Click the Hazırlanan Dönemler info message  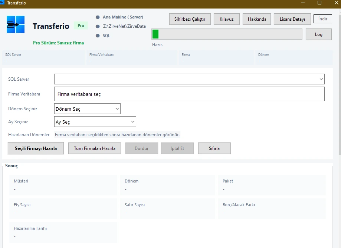[117, 135]
